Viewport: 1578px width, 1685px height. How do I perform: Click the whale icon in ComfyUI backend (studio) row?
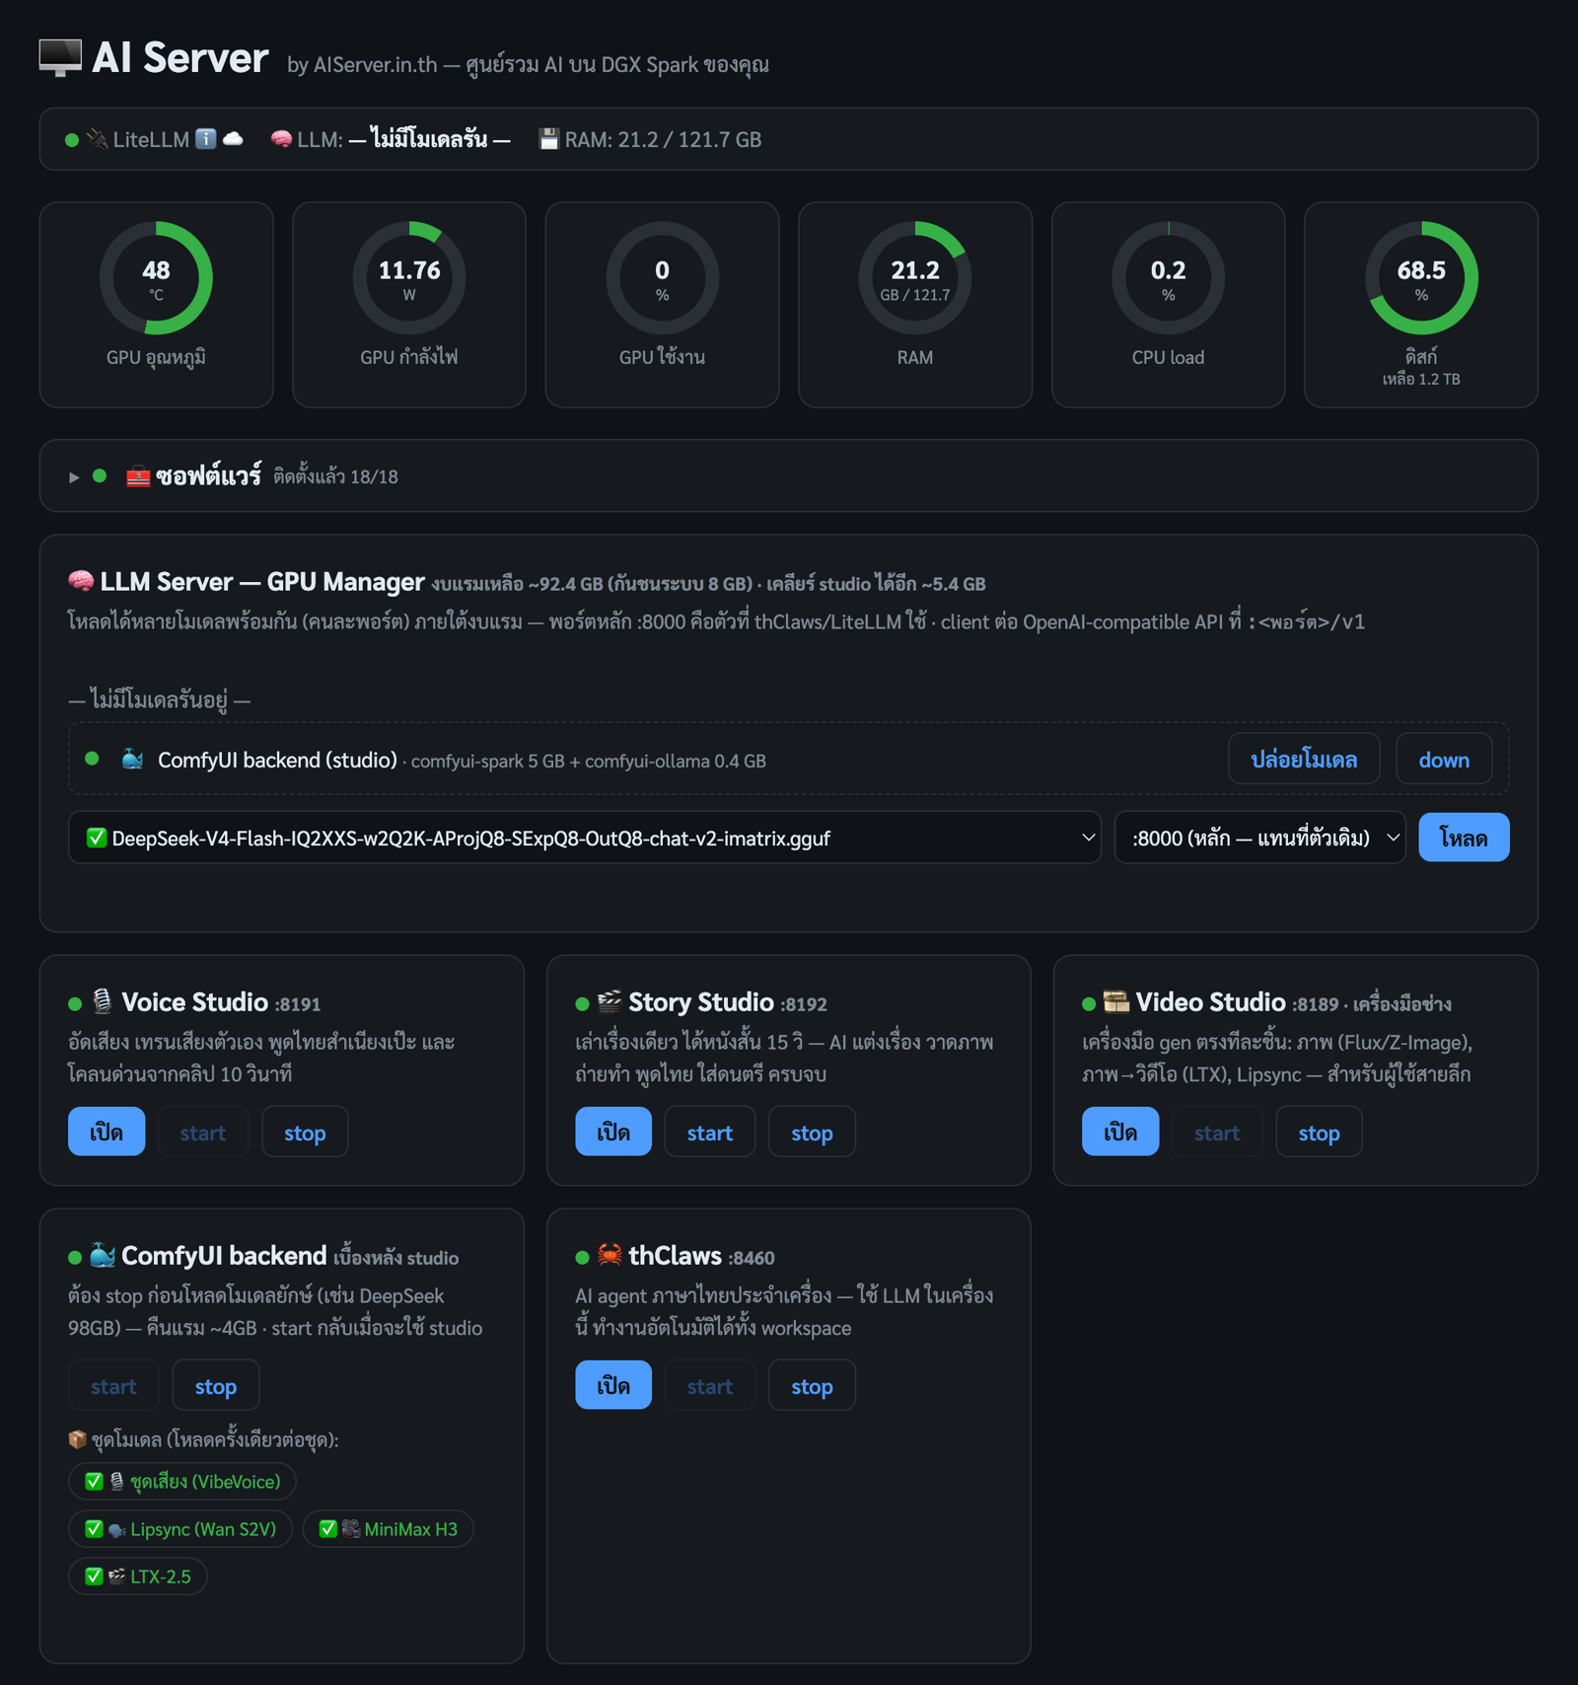132,760
